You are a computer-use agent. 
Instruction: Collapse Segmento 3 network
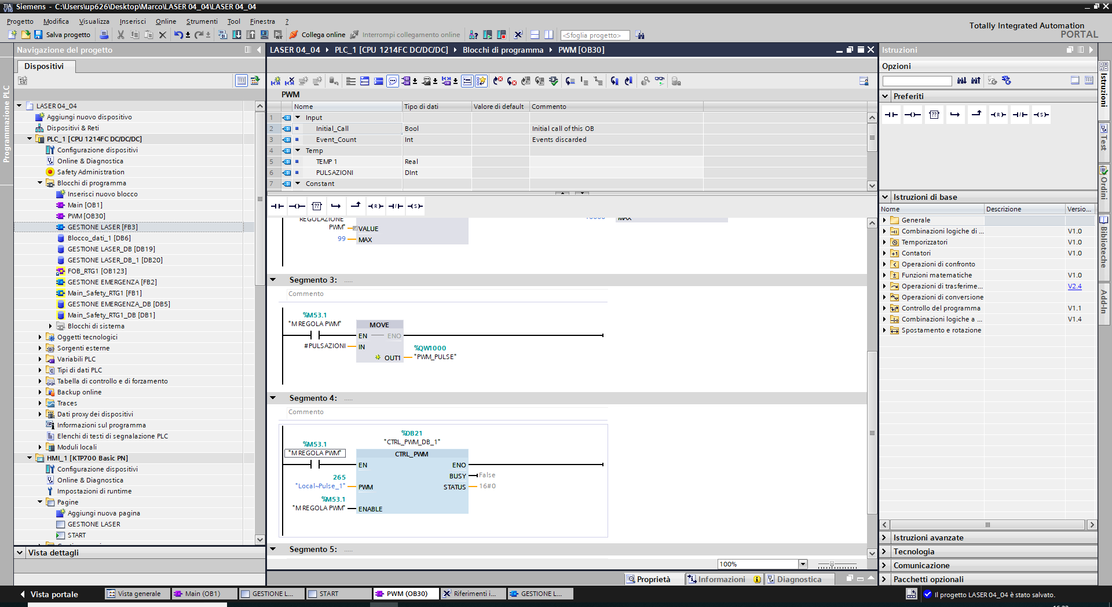(x=273, y=280)
